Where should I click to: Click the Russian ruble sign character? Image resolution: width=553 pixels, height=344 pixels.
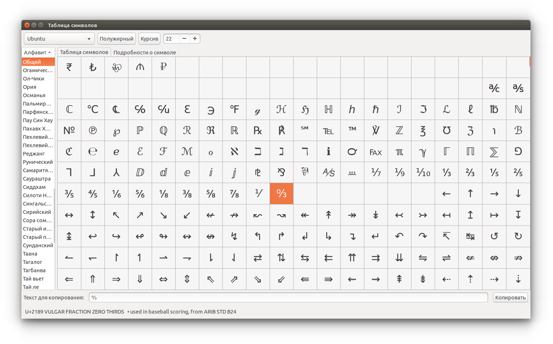pyautogui.click(x=163, y=67)
